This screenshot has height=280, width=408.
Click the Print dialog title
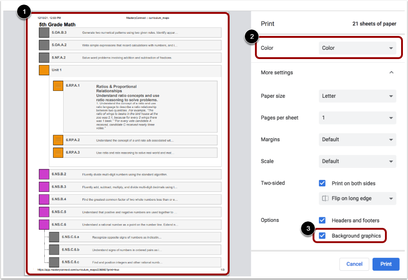click(x=267, y=24)
